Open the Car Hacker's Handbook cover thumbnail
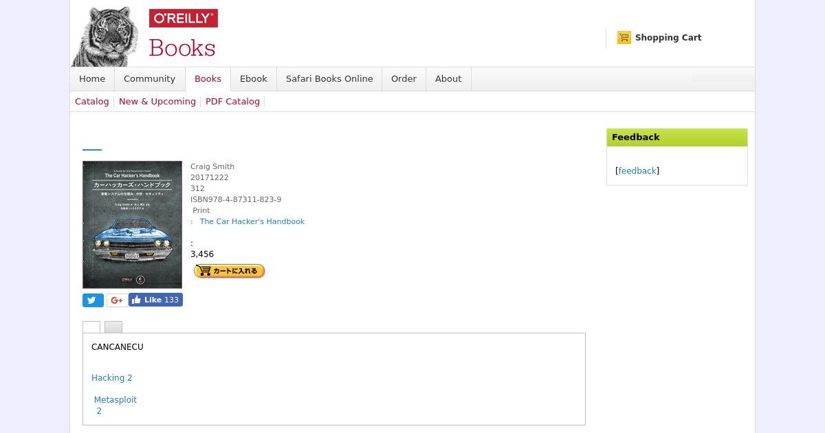This screenshot has height=433, width=825. (132, 225)
